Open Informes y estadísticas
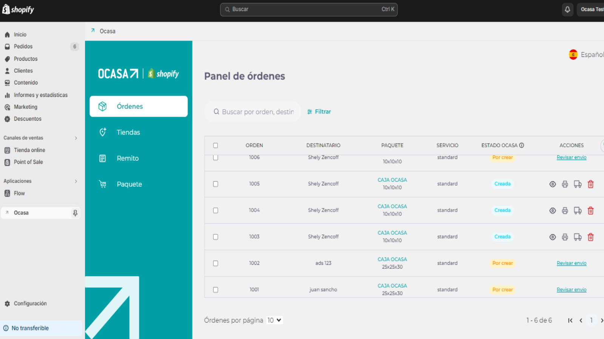This screenshot has width=604, height=339. point(42,95)
